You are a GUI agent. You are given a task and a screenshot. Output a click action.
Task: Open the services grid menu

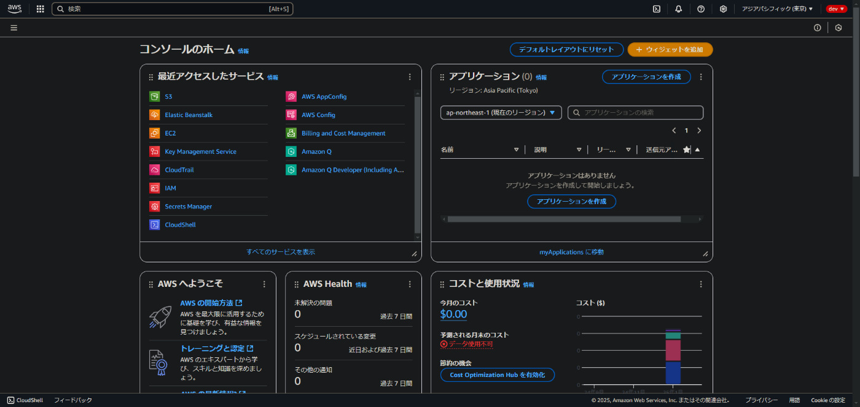coord(41,9)
